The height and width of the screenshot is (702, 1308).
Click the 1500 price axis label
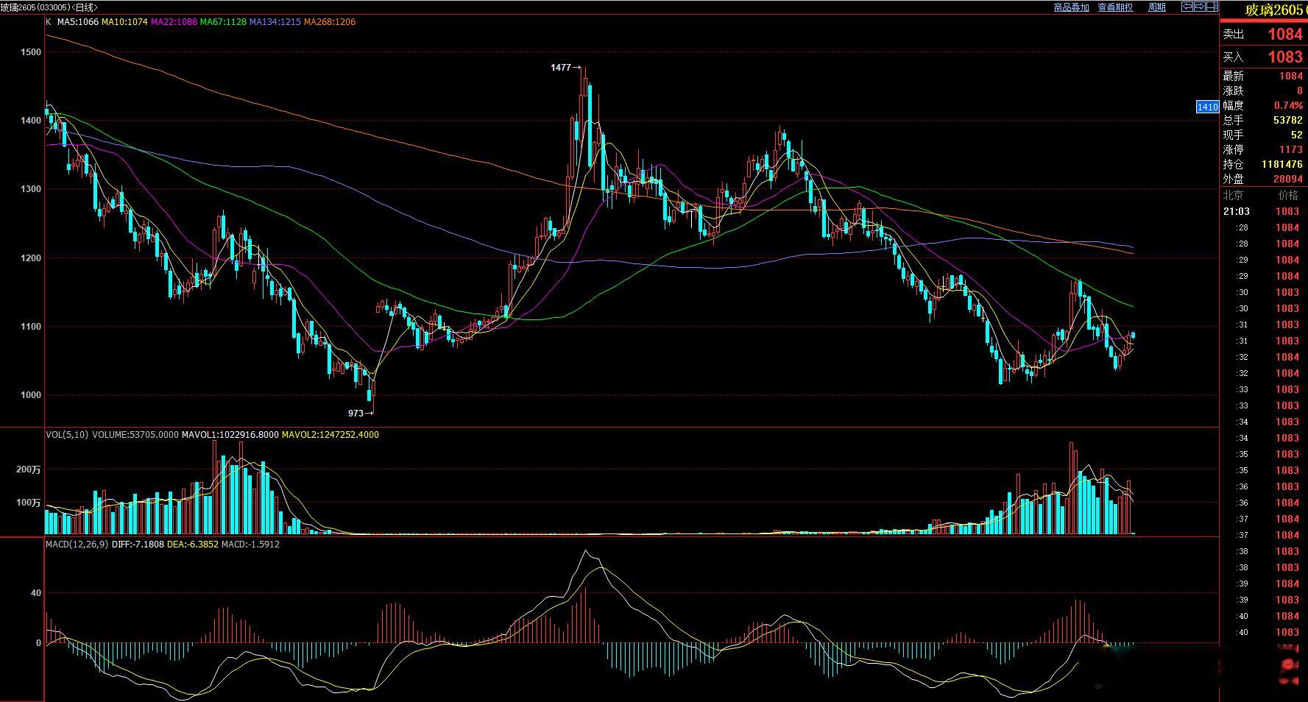pyautogui.click(x=32, y=52)
